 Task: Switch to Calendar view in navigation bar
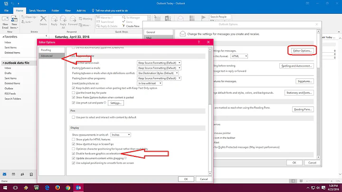[13, 174]
